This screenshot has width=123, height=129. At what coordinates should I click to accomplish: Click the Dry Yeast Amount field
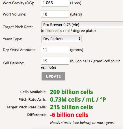point(55,50)
